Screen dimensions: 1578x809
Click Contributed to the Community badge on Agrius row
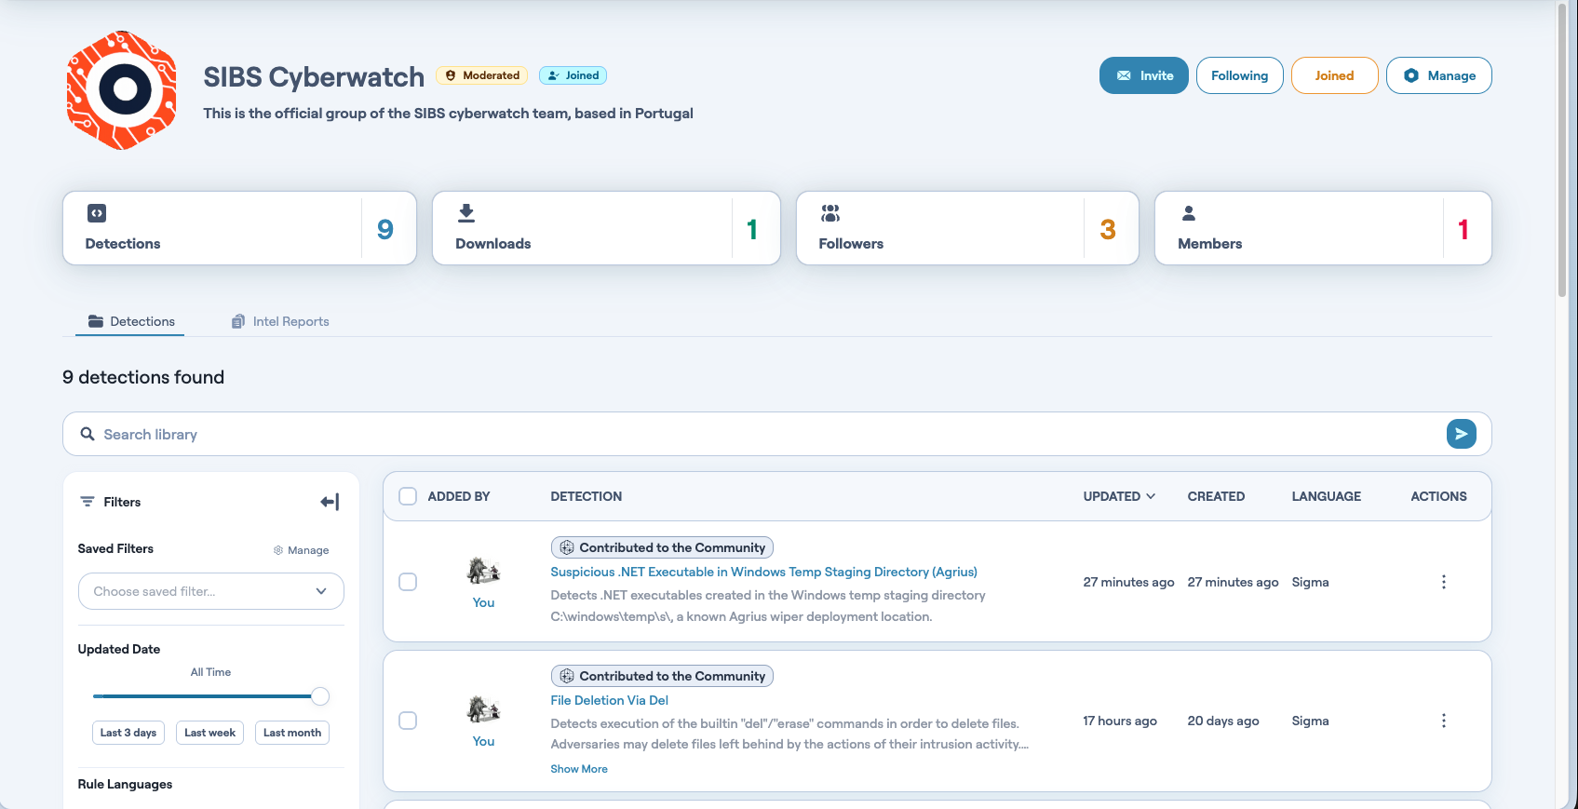(662, 547)
